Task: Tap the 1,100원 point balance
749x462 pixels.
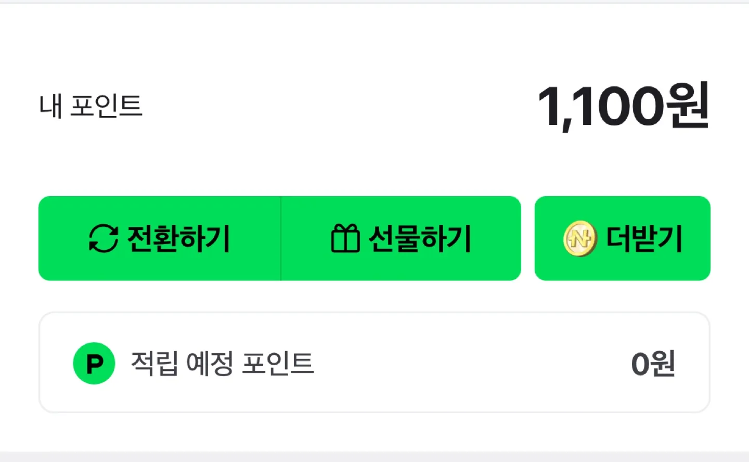Action: pos(623,107)
